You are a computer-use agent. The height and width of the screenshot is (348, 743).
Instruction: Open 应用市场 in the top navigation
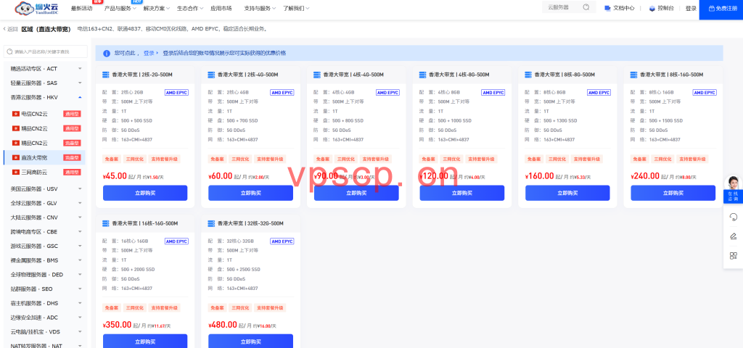click(221, 9)
